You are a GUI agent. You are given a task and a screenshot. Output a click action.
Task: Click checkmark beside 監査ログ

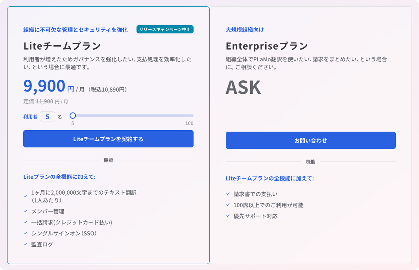click(x=26, y=244)
